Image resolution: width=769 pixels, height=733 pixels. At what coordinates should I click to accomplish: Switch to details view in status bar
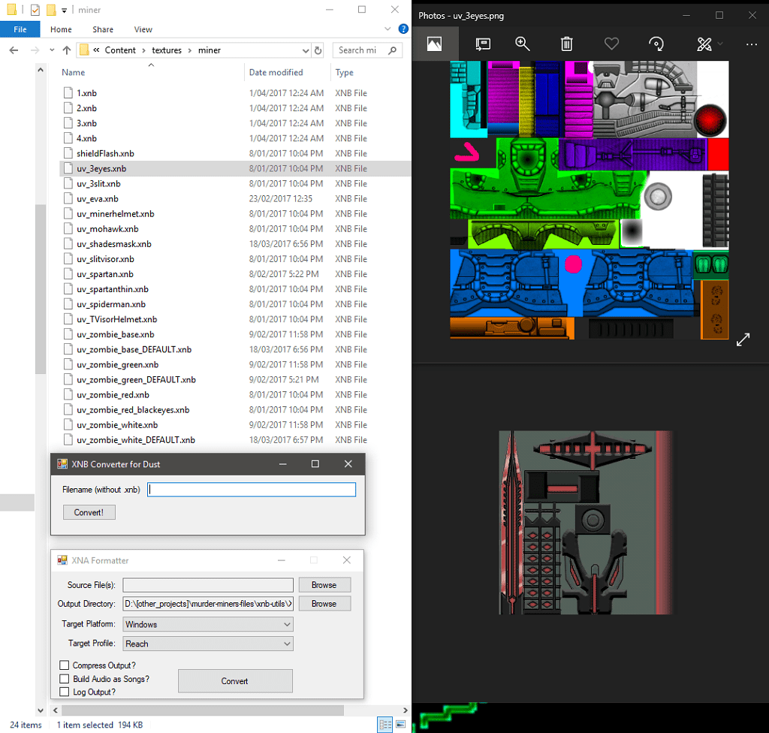[385, 724]
